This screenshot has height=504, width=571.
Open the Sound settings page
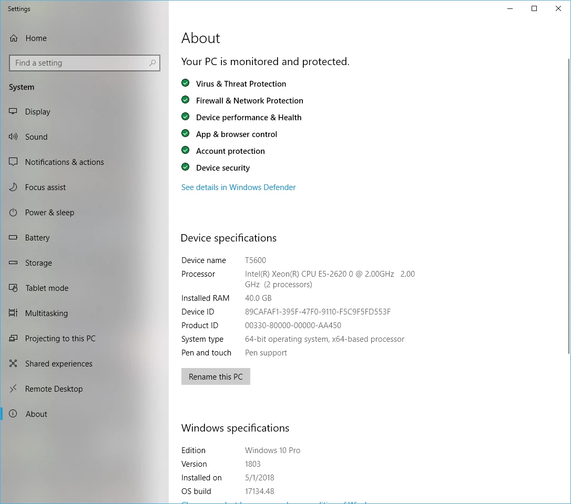pyautogui.click(x=85, y=136)
